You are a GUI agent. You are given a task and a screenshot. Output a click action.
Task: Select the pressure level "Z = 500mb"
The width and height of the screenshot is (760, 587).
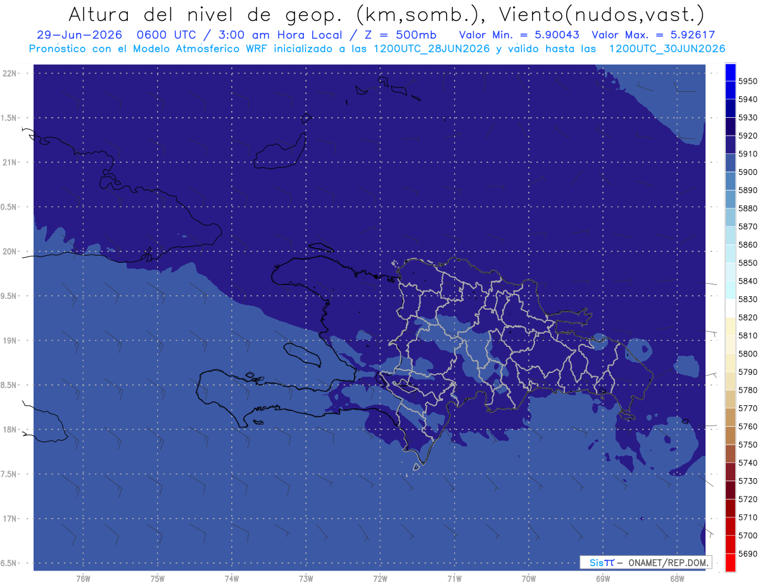pyautogui.click(x=400, y=35)
